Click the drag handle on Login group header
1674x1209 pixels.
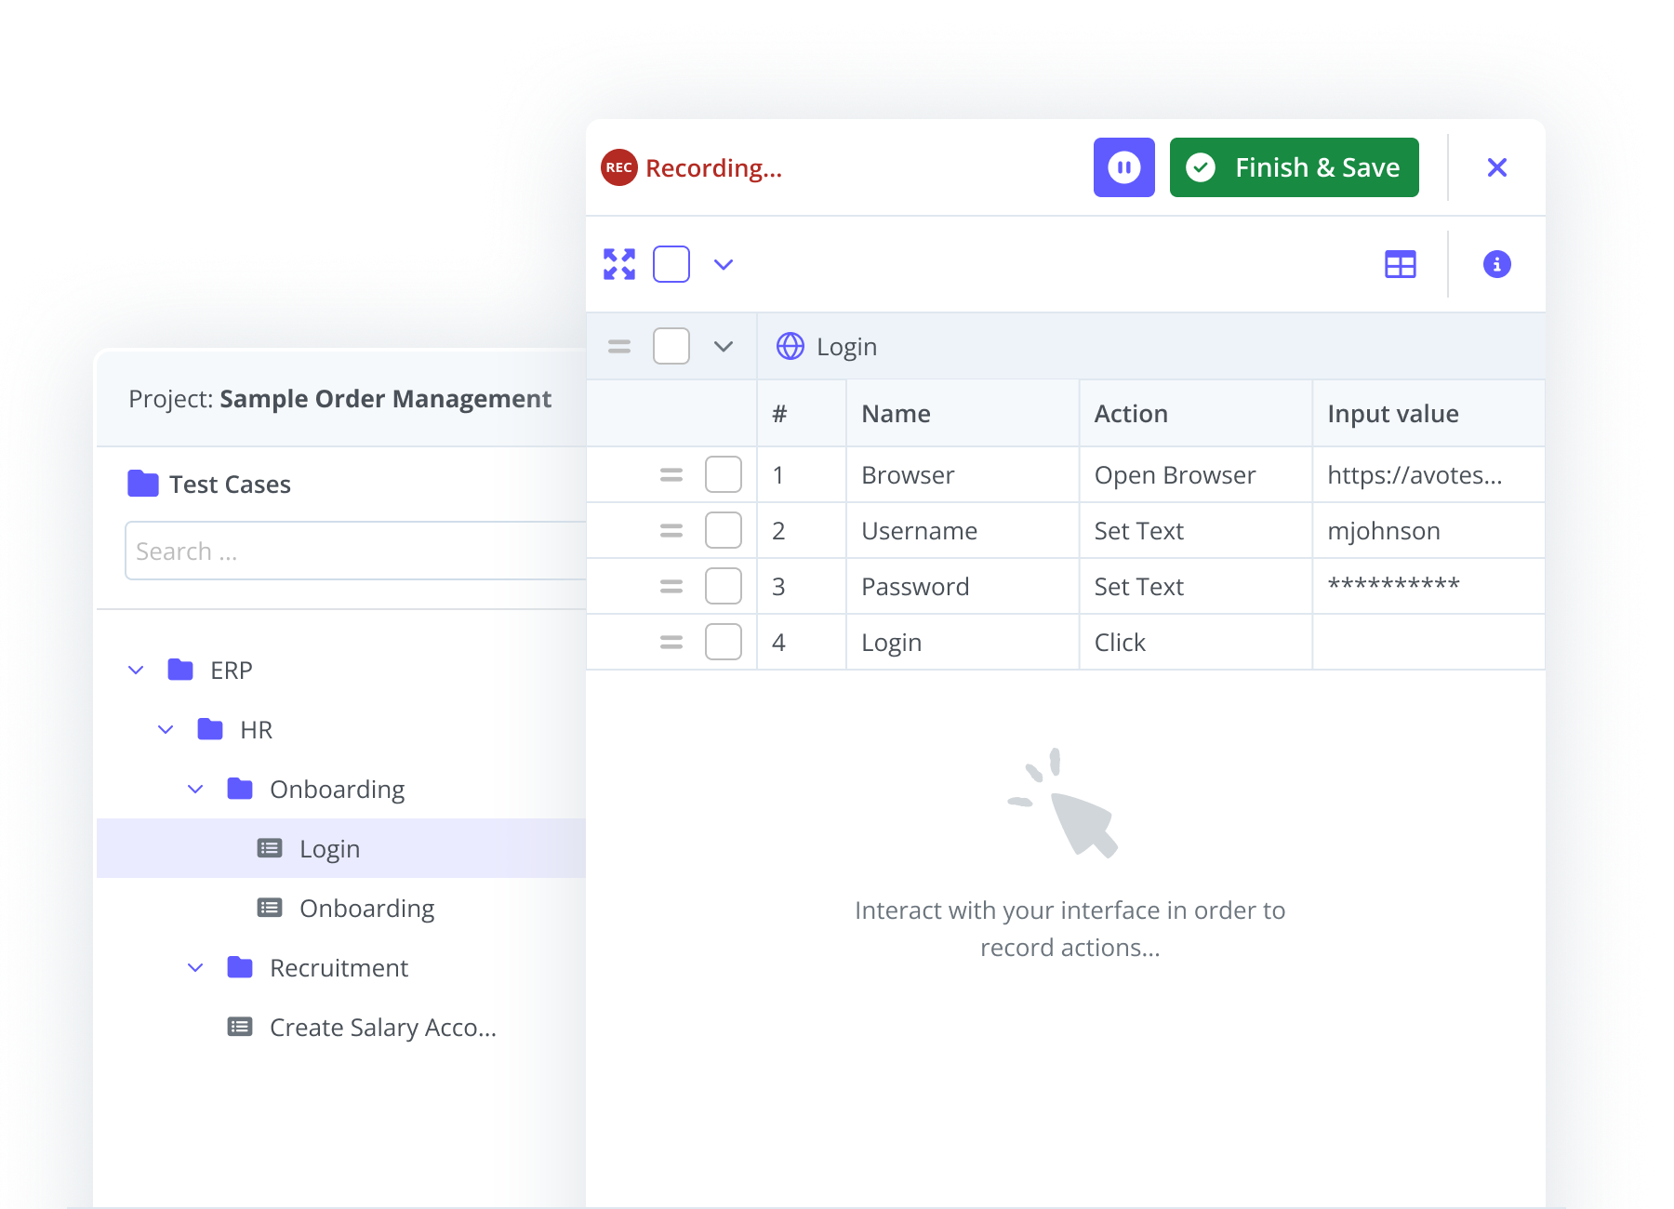click(x=619, y=347)
